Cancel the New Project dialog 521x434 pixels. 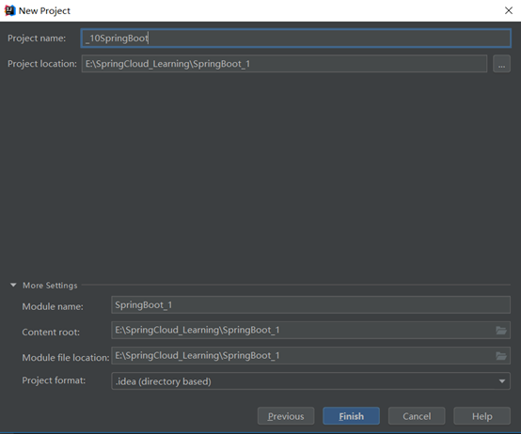pos(417,416)
